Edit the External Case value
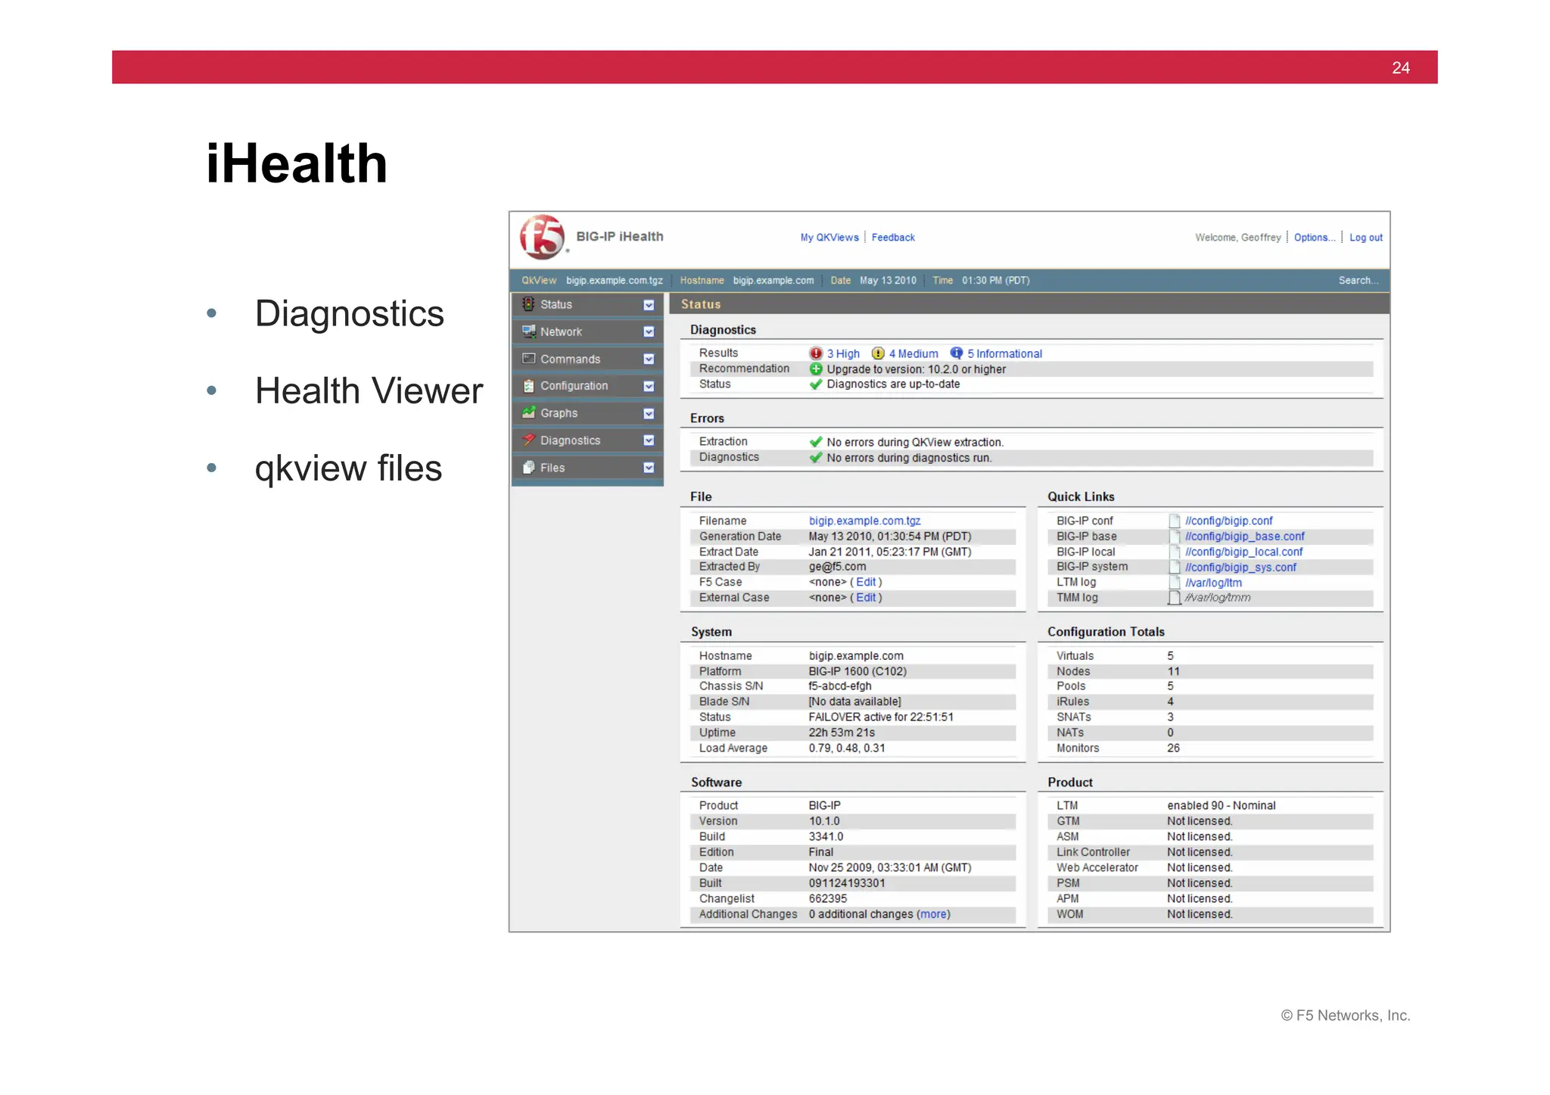The width and height of the screenshot is (1550, 1095). [866, 597]
